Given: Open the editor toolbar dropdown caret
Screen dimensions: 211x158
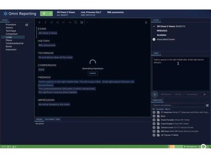Looking at the screenshot, I should [x=87, y=22].
